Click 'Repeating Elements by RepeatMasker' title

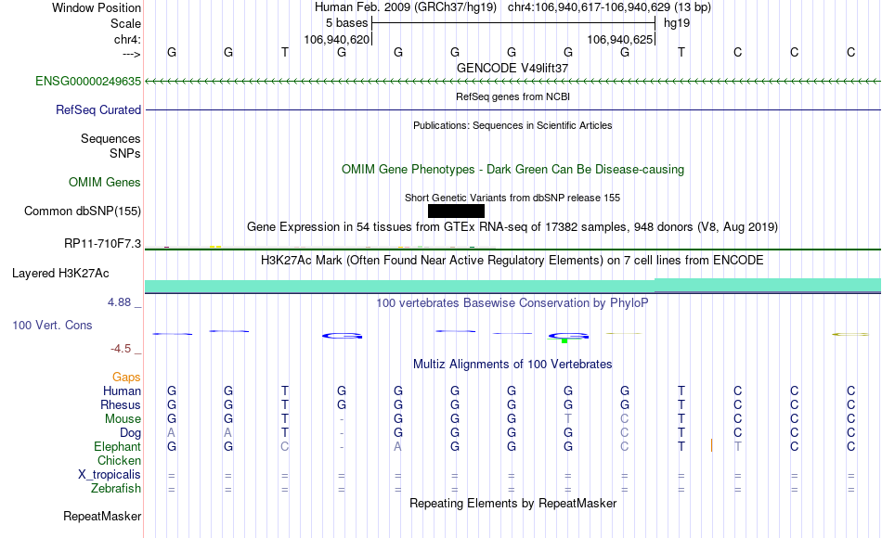(x=512, y=503)
